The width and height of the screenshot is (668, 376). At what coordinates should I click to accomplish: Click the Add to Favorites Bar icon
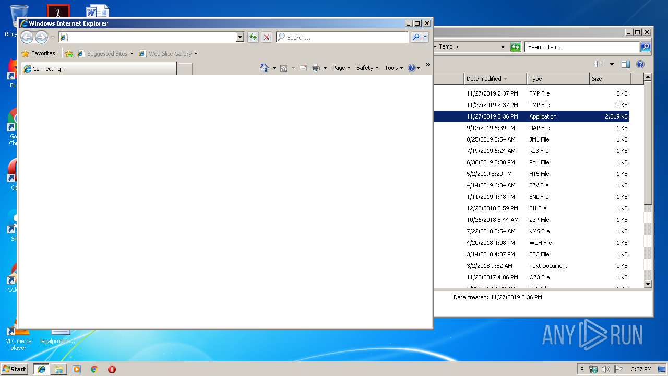69,53
